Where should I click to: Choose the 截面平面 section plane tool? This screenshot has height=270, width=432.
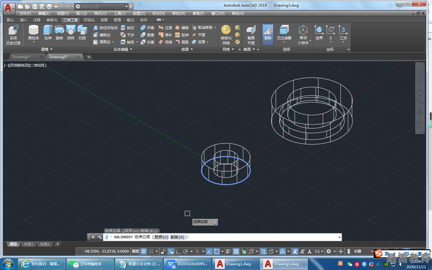(x=251, y=35)
